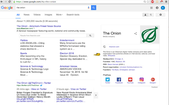Click The Onion green logo image
Image resolution: width=169 pixels, height=105 pixels.
click(x=150, y=34)
